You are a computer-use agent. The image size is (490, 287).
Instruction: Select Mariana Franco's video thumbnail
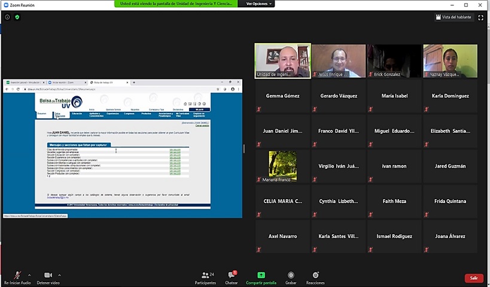point(282,166)
